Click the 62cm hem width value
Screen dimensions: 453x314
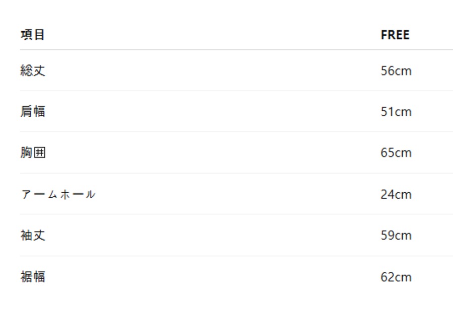click(x=396, y=277)
